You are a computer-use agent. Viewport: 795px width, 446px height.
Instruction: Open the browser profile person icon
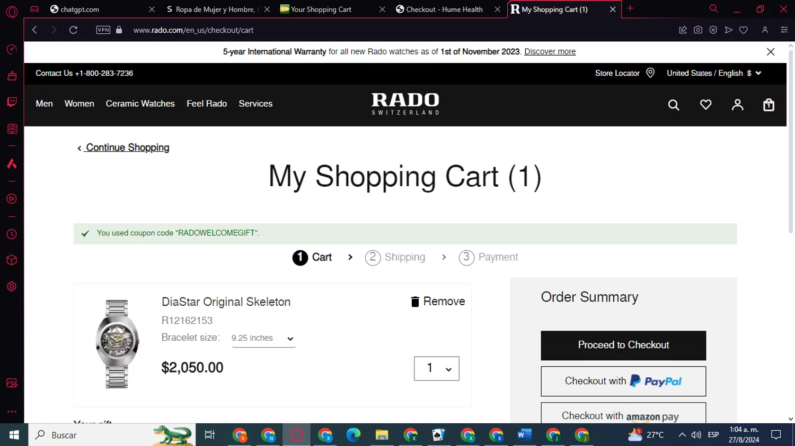tap(765, 30)
